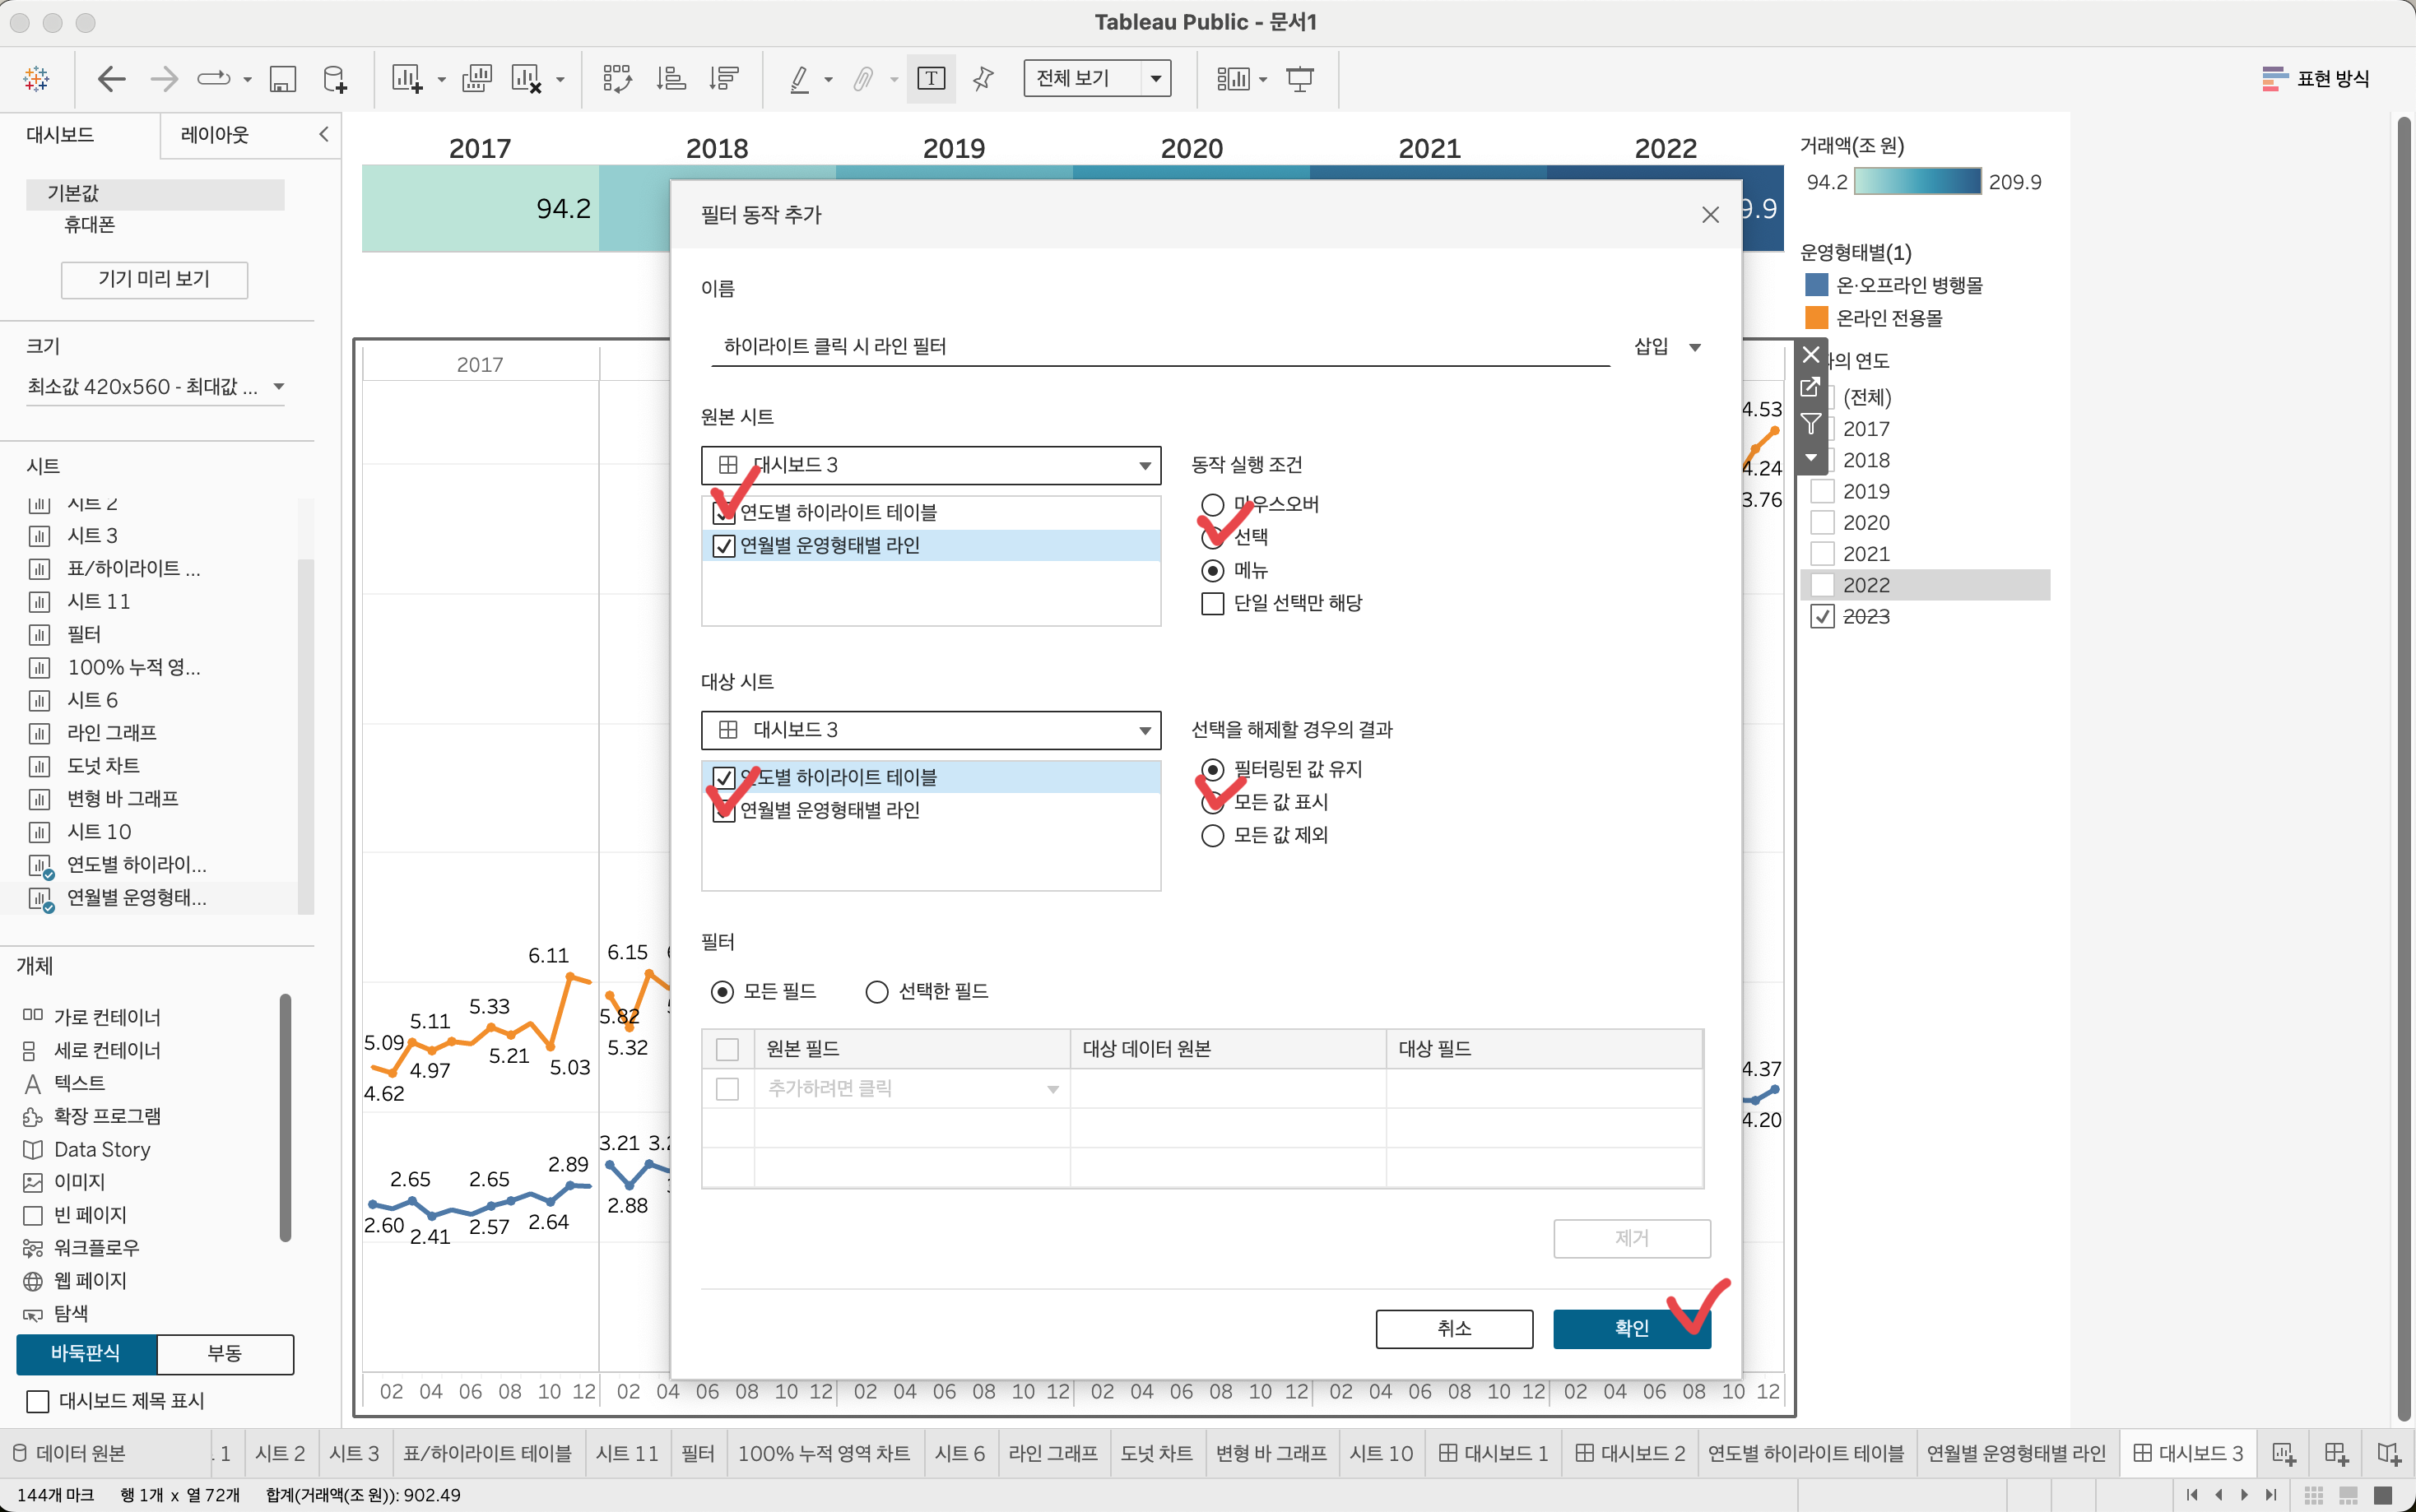Switch to the 레이아웃 tab
Image resolution: width=2416 pixels, height=1512 pixels.
point(214,135)
